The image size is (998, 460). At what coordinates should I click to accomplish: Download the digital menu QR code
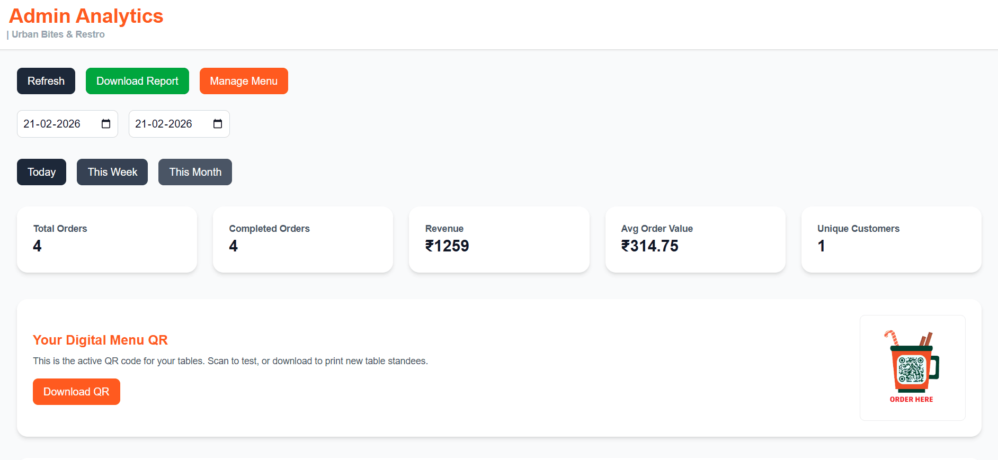point(76,391)
